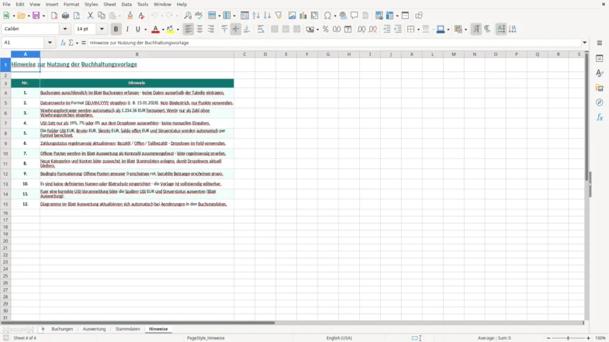Viewport: 609px width, 342px height.
Task: Click the Save document icon
Action: click(36, 15)
